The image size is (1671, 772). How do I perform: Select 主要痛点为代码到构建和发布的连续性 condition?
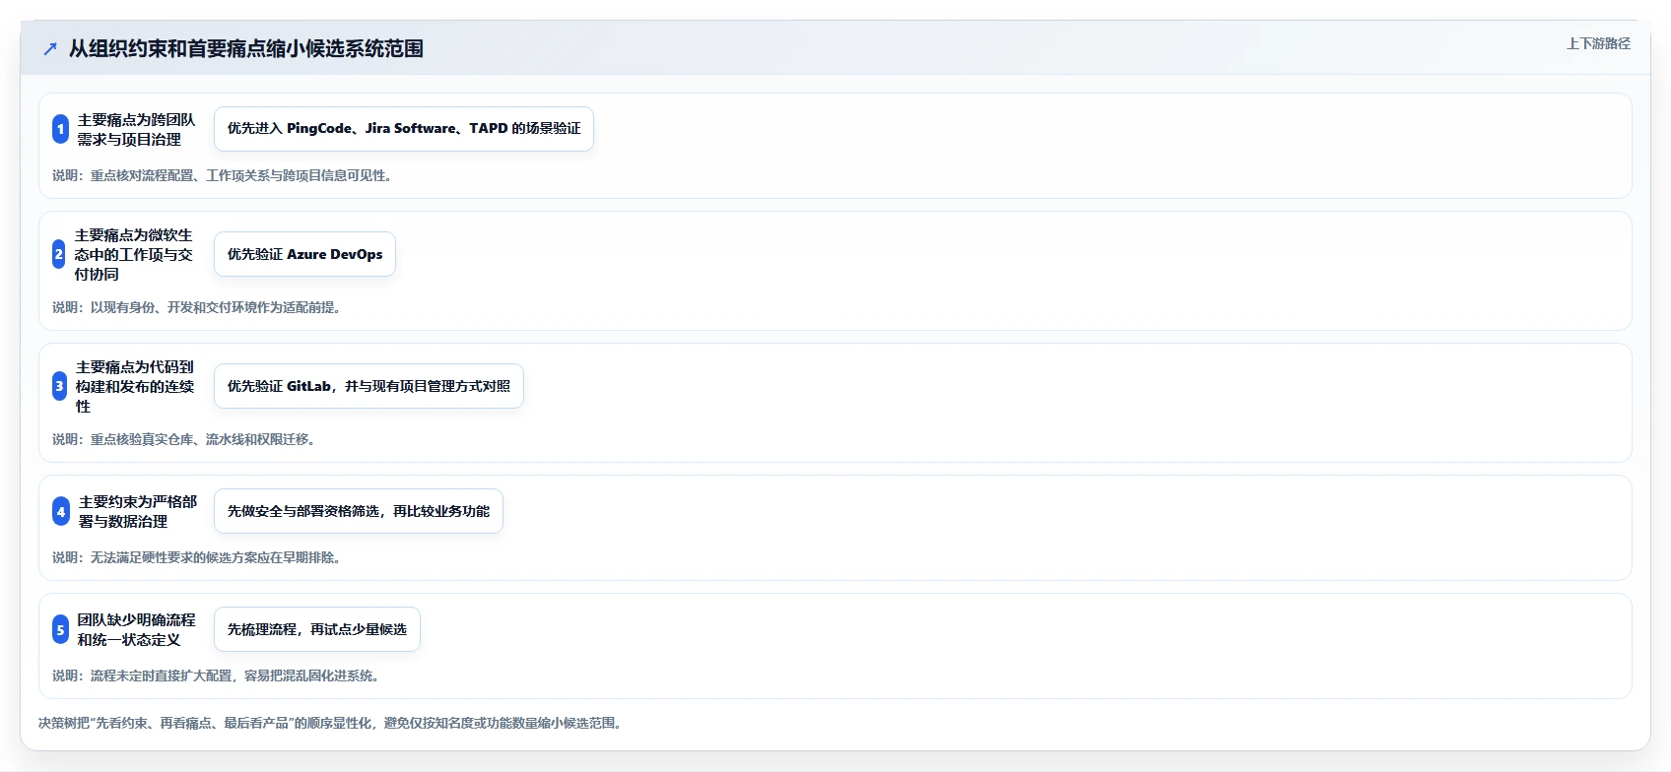(x=135, y=386)
